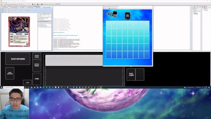Viewport: 211px width, 119px height.
Task: Click the dragon card preview image
Action: coord(19,32)
